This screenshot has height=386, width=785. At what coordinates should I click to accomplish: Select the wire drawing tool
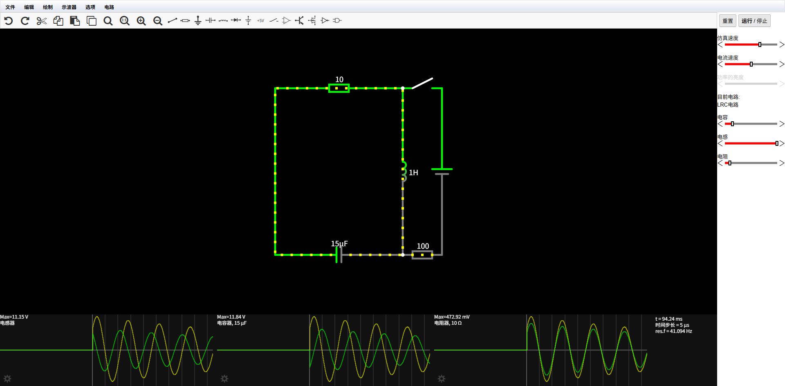[x=171, y=20]
